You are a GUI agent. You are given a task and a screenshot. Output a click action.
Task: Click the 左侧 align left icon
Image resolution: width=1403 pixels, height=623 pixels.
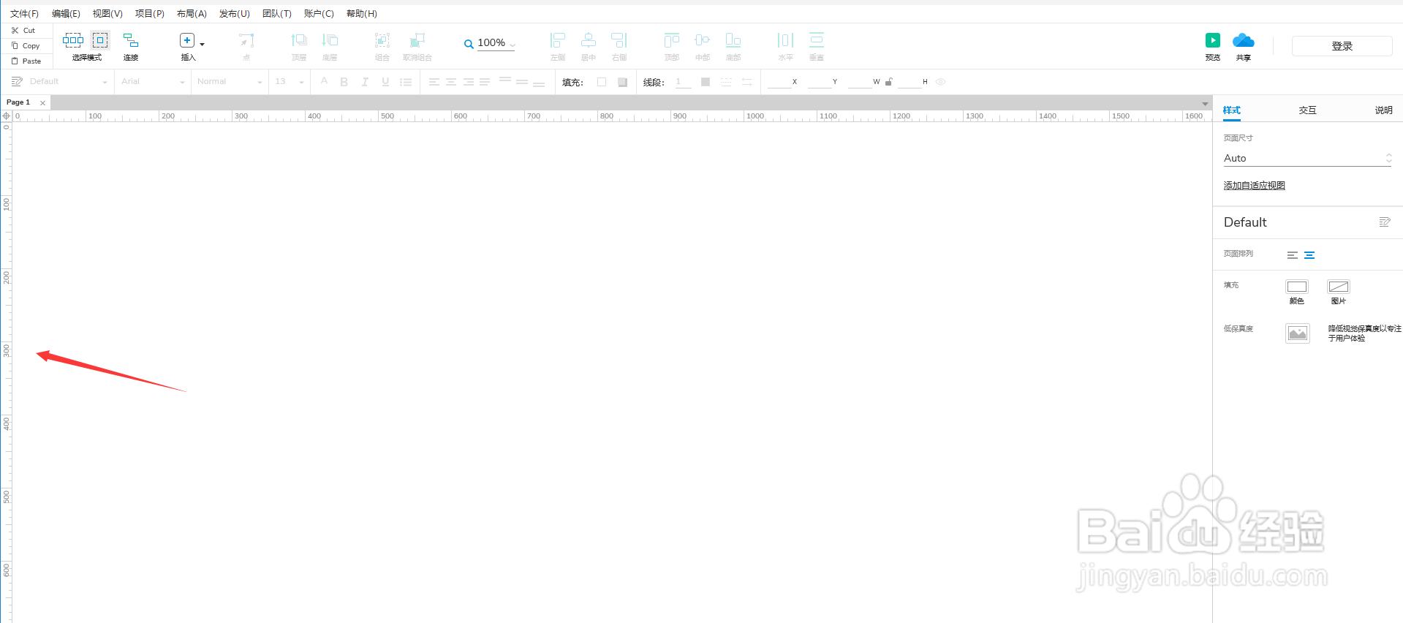pos(558,40)
